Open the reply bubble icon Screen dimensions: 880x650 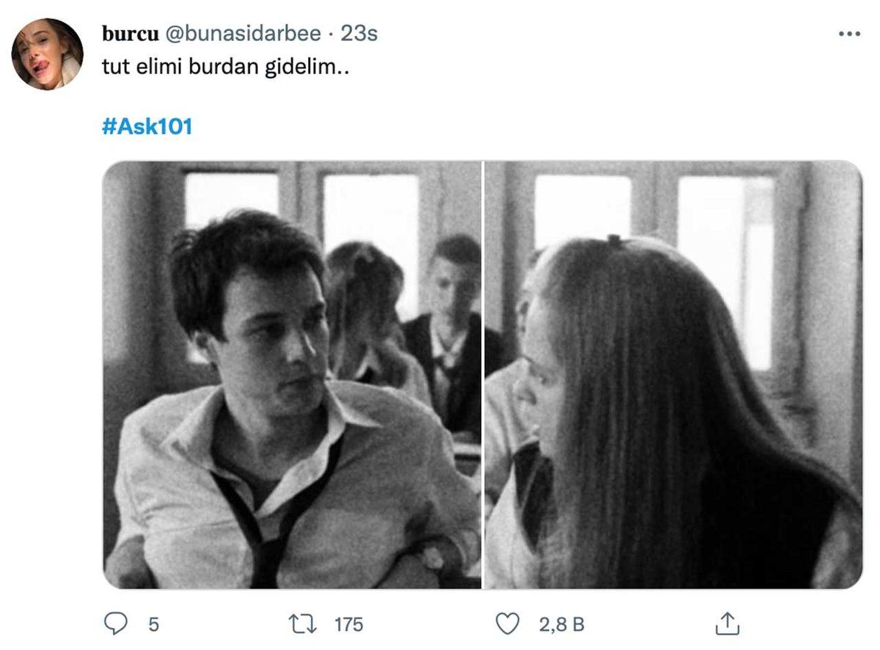click(117, 623)
